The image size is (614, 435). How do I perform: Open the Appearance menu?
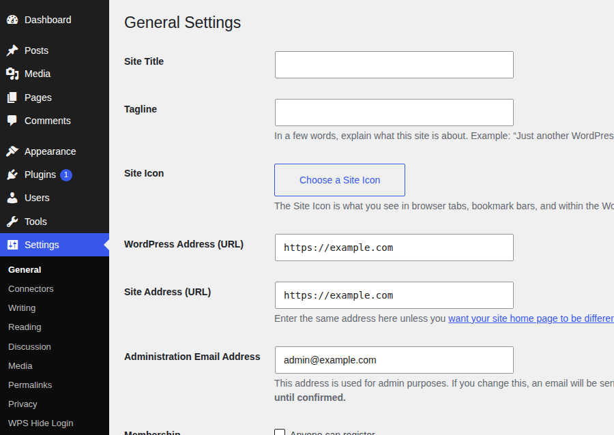(x=50, y=151)
